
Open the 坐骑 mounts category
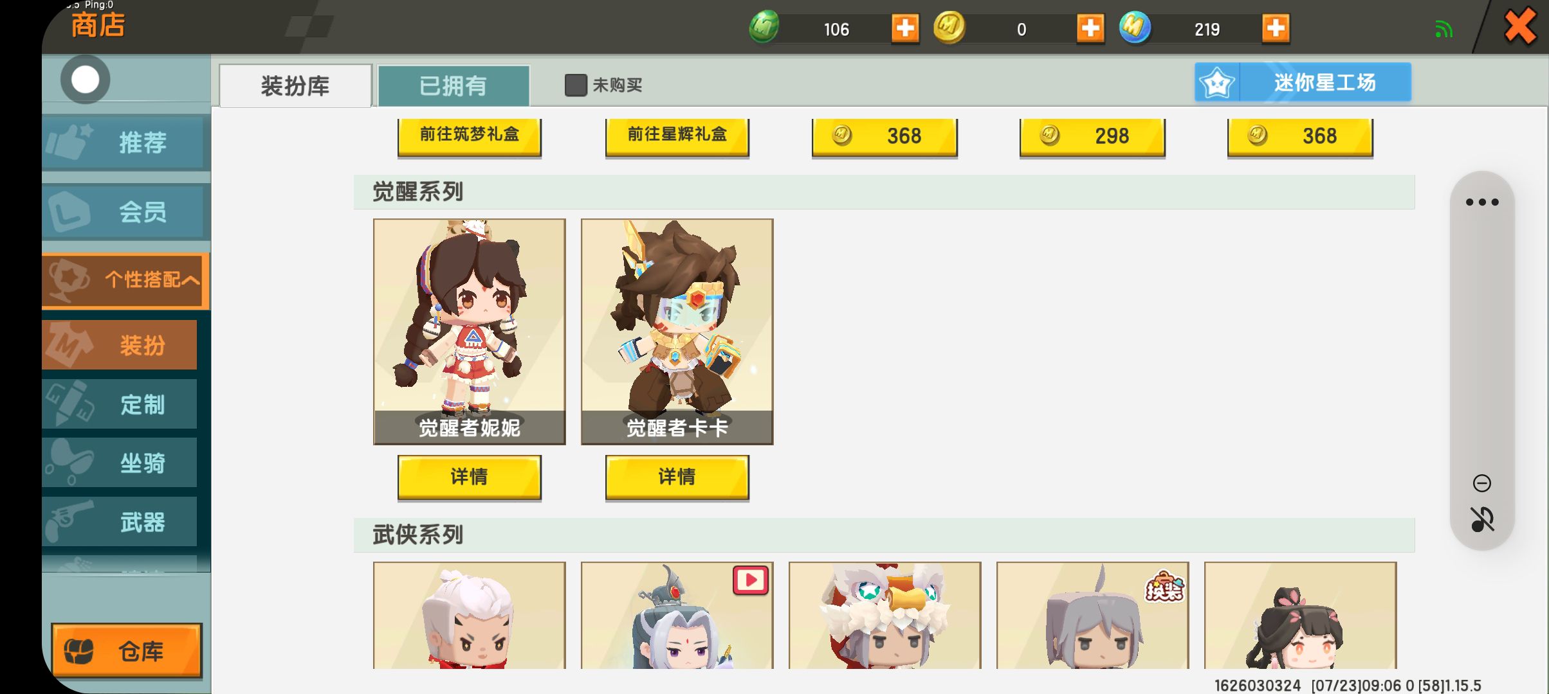120,463
